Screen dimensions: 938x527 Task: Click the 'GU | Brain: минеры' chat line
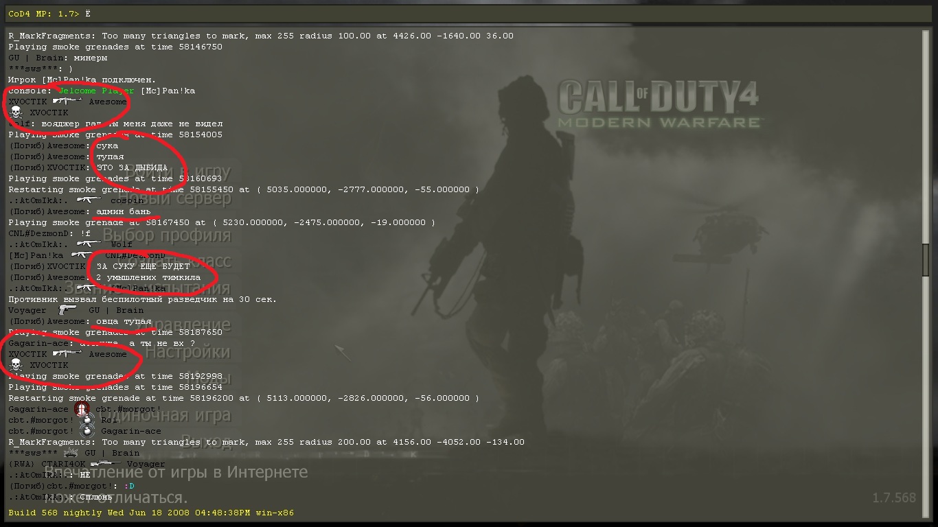(58, 58)
